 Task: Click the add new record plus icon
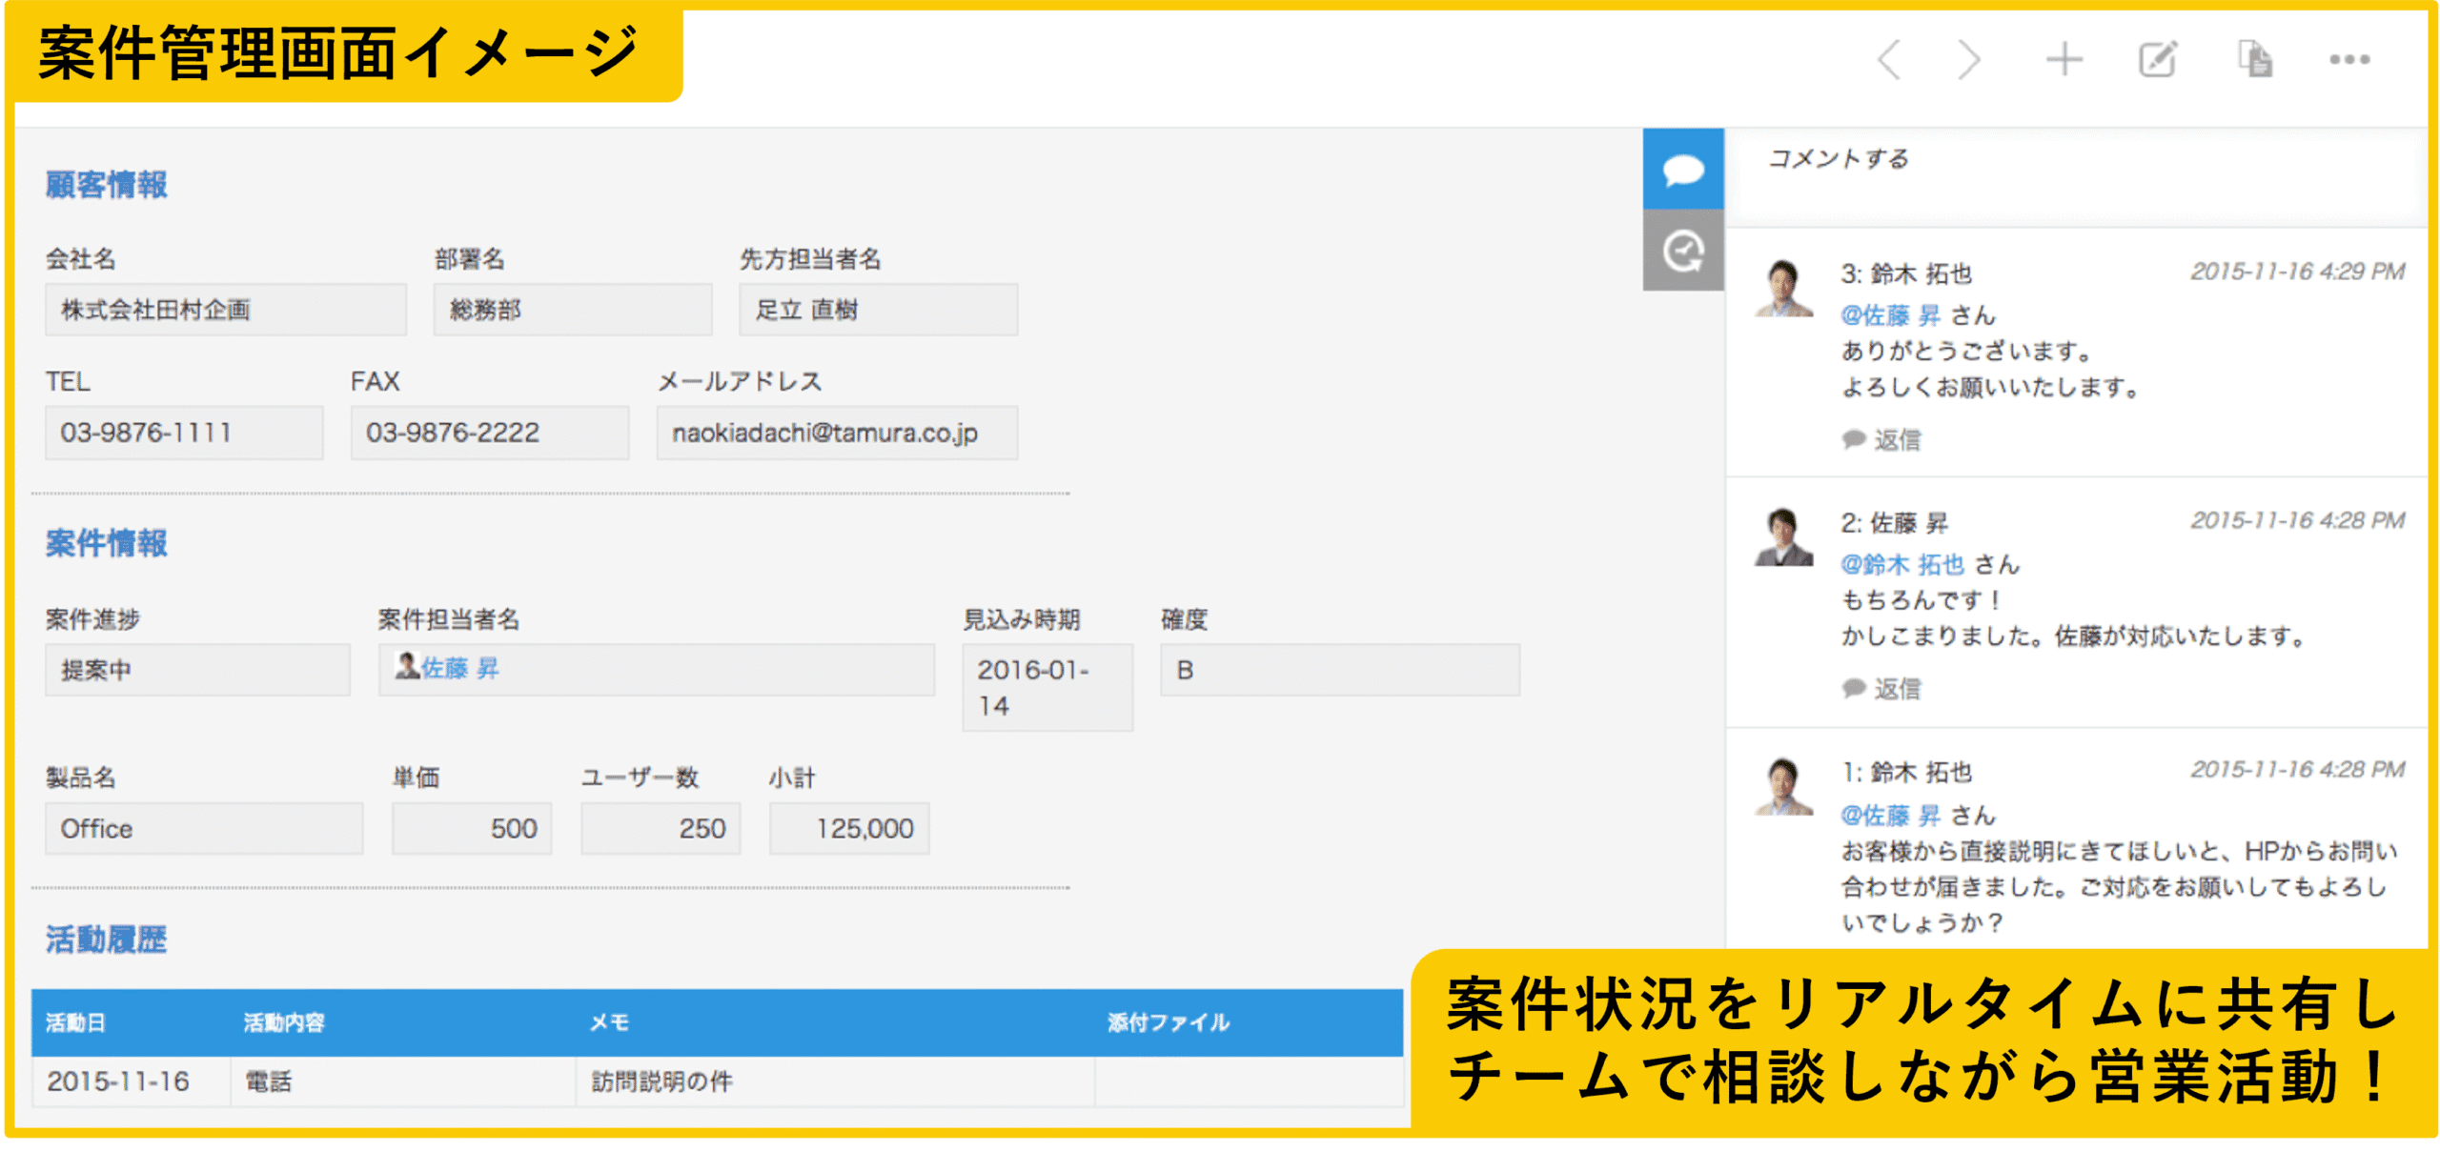pyautogui.click(x=2064, y=58)
